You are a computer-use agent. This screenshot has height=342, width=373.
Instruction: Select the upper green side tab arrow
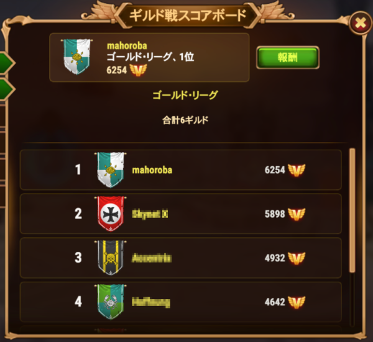[x=7, y=63]
